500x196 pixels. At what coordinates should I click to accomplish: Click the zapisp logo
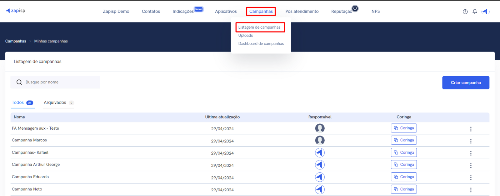coord(15,11)
